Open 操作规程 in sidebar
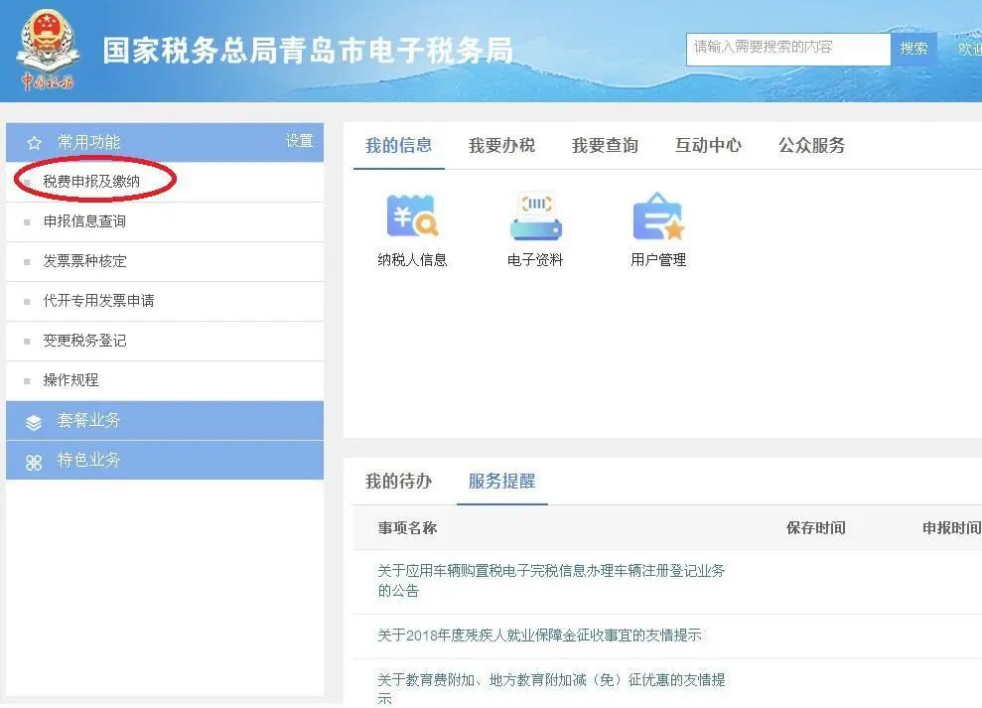 pos(165,380)
